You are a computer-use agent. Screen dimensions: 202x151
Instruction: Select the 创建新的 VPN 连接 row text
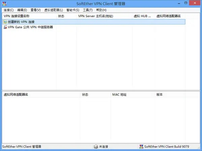click(21, 22)
